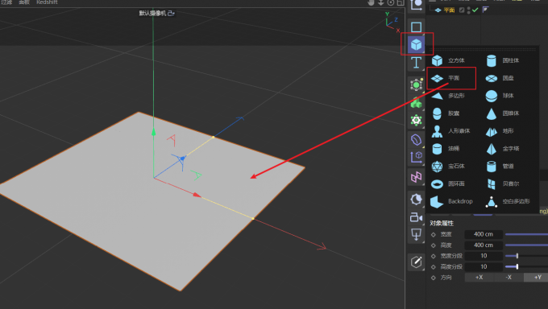548x309 pixels.
Task: Click the 宽度 slider track
Action: pyautogui.click(x=526, y=234)
